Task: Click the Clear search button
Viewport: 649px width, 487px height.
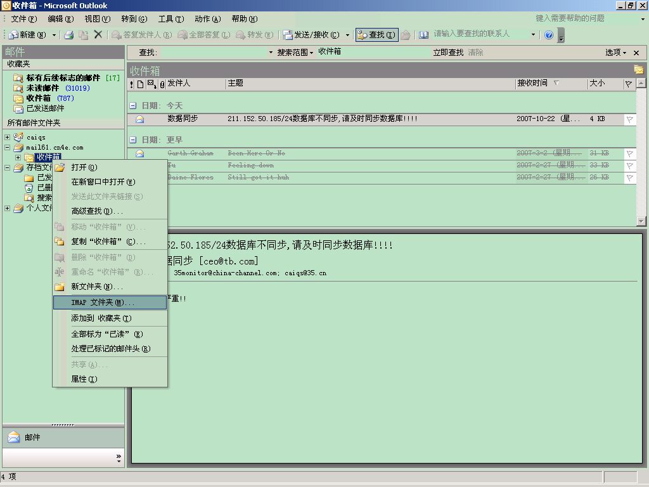Action: [x=475, y=52]
